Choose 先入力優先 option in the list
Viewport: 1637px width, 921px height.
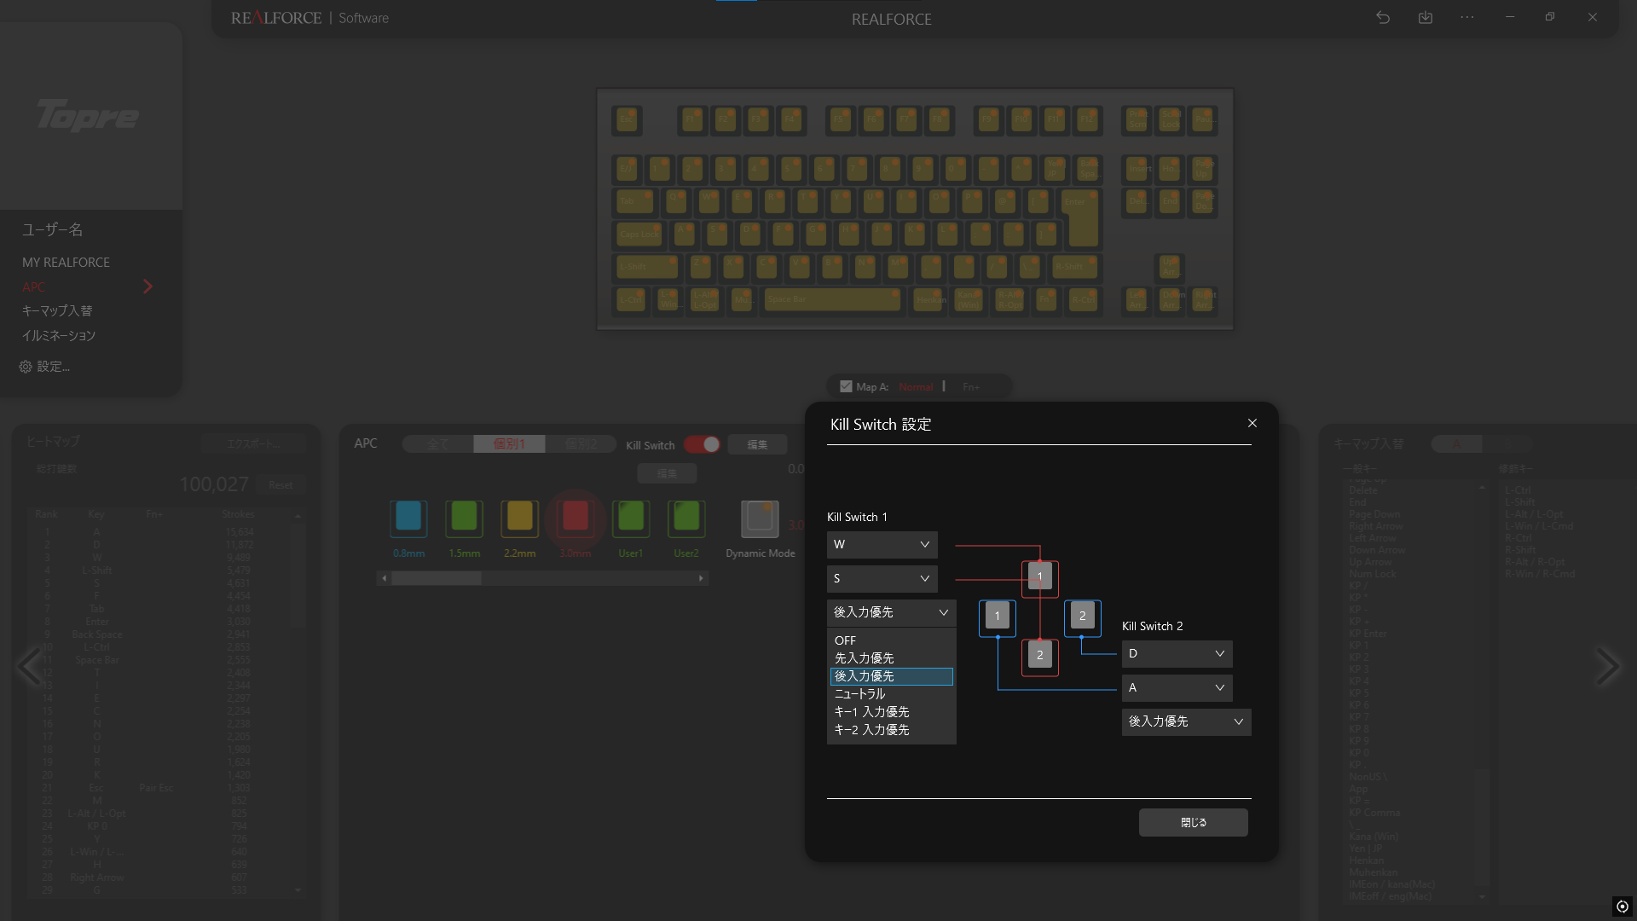(x=865, y=658)
